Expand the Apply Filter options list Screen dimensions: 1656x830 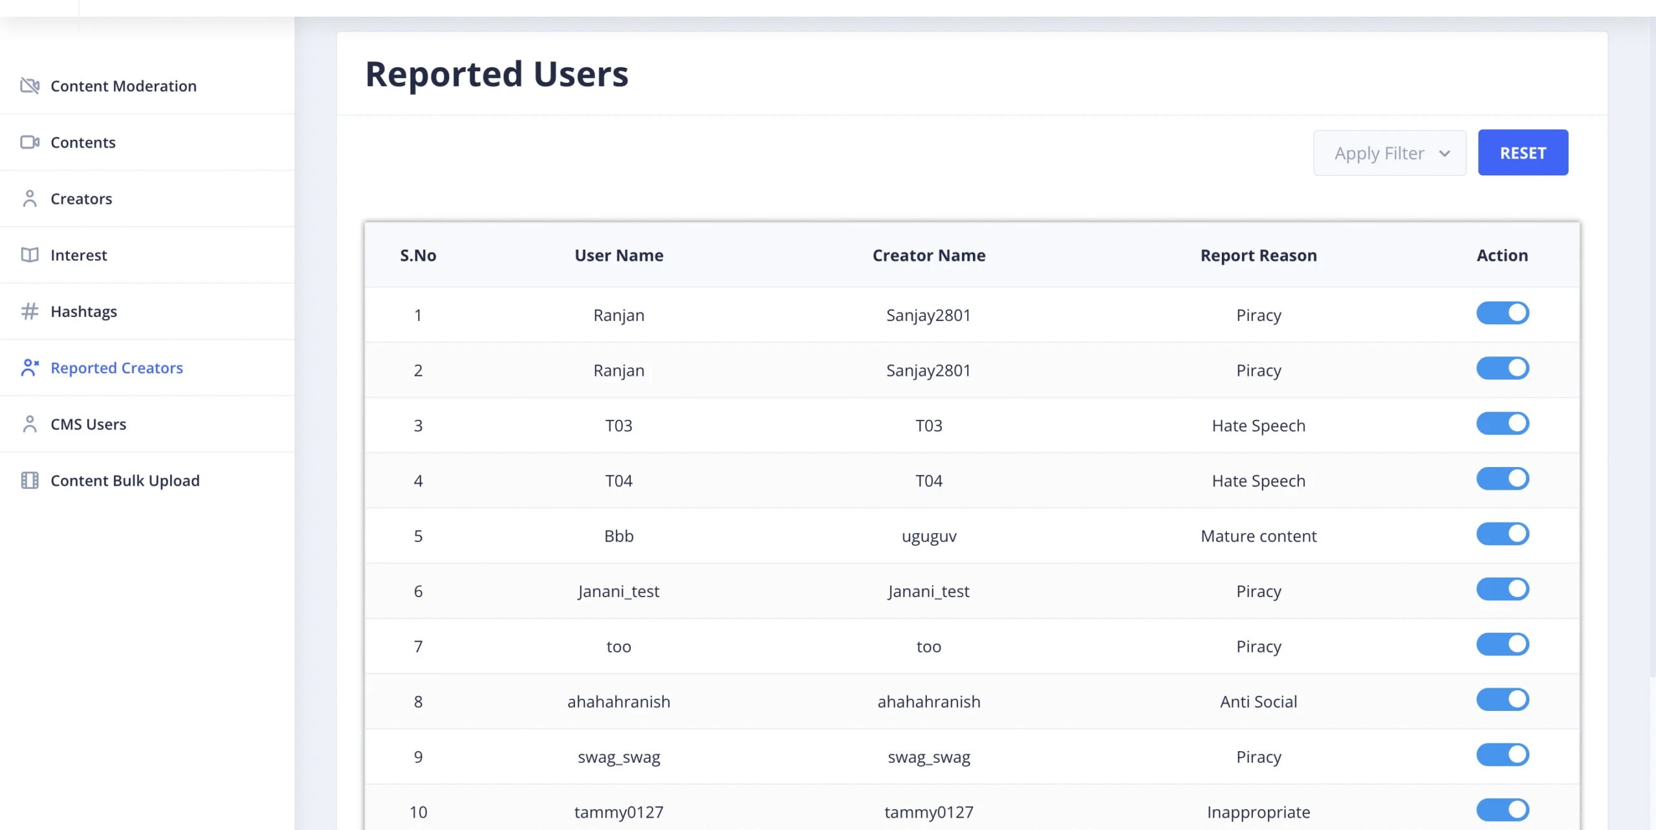click(1388, 153)
